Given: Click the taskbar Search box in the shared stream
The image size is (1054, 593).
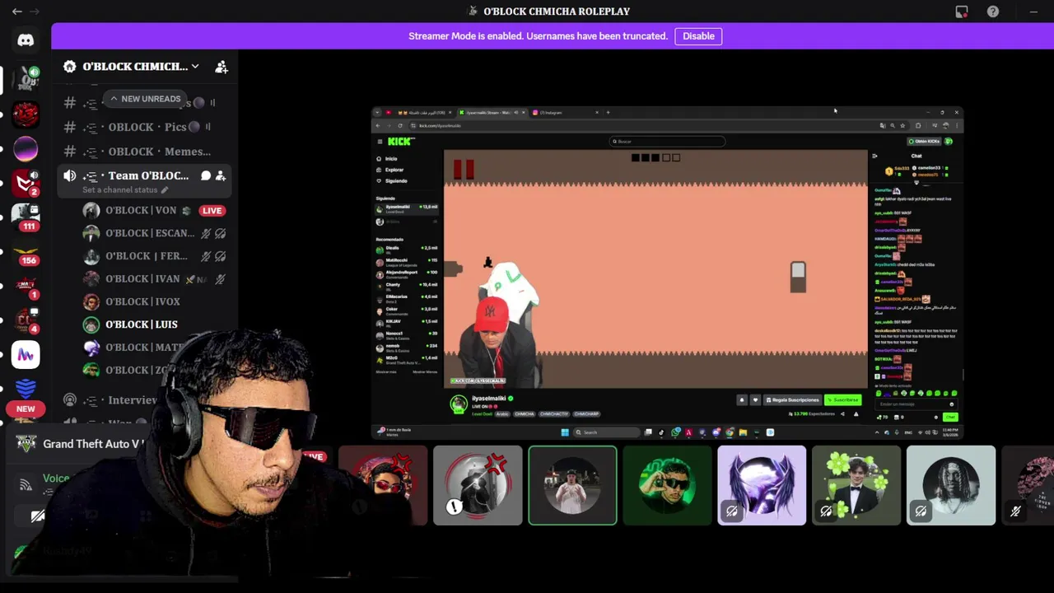Looking at the screenshot, I should [x=606, y=432].
